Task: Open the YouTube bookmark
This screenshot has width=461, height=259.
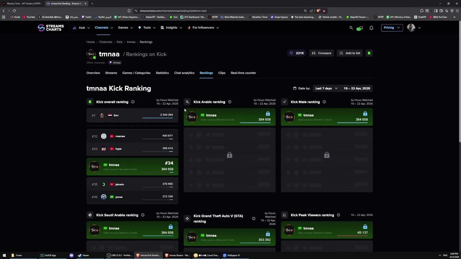Action: pyautogui.click(x=29, y=17)
